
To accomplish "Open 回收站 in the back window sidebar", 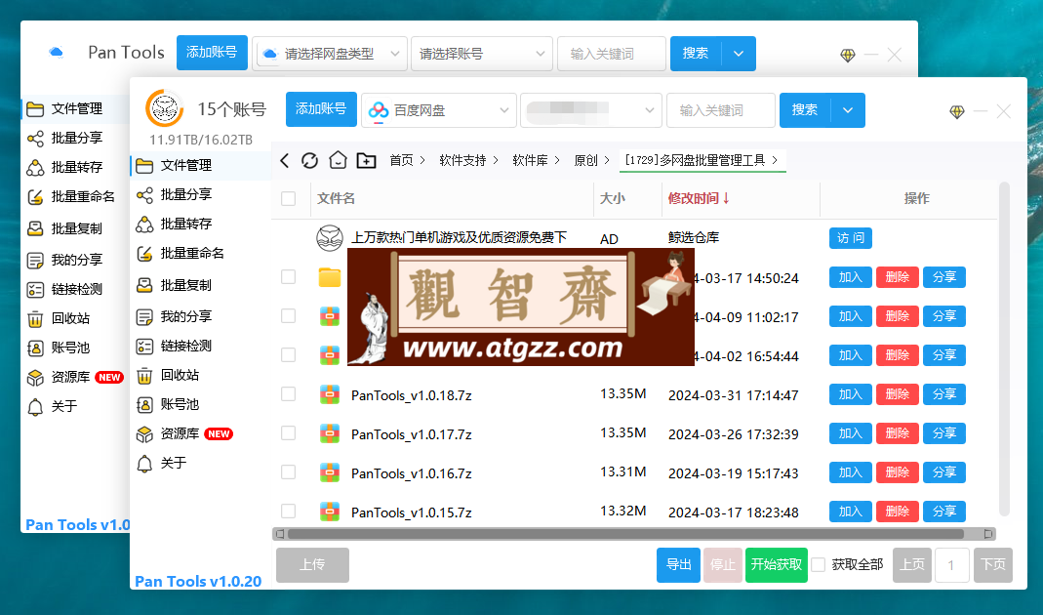I will 70,318.
